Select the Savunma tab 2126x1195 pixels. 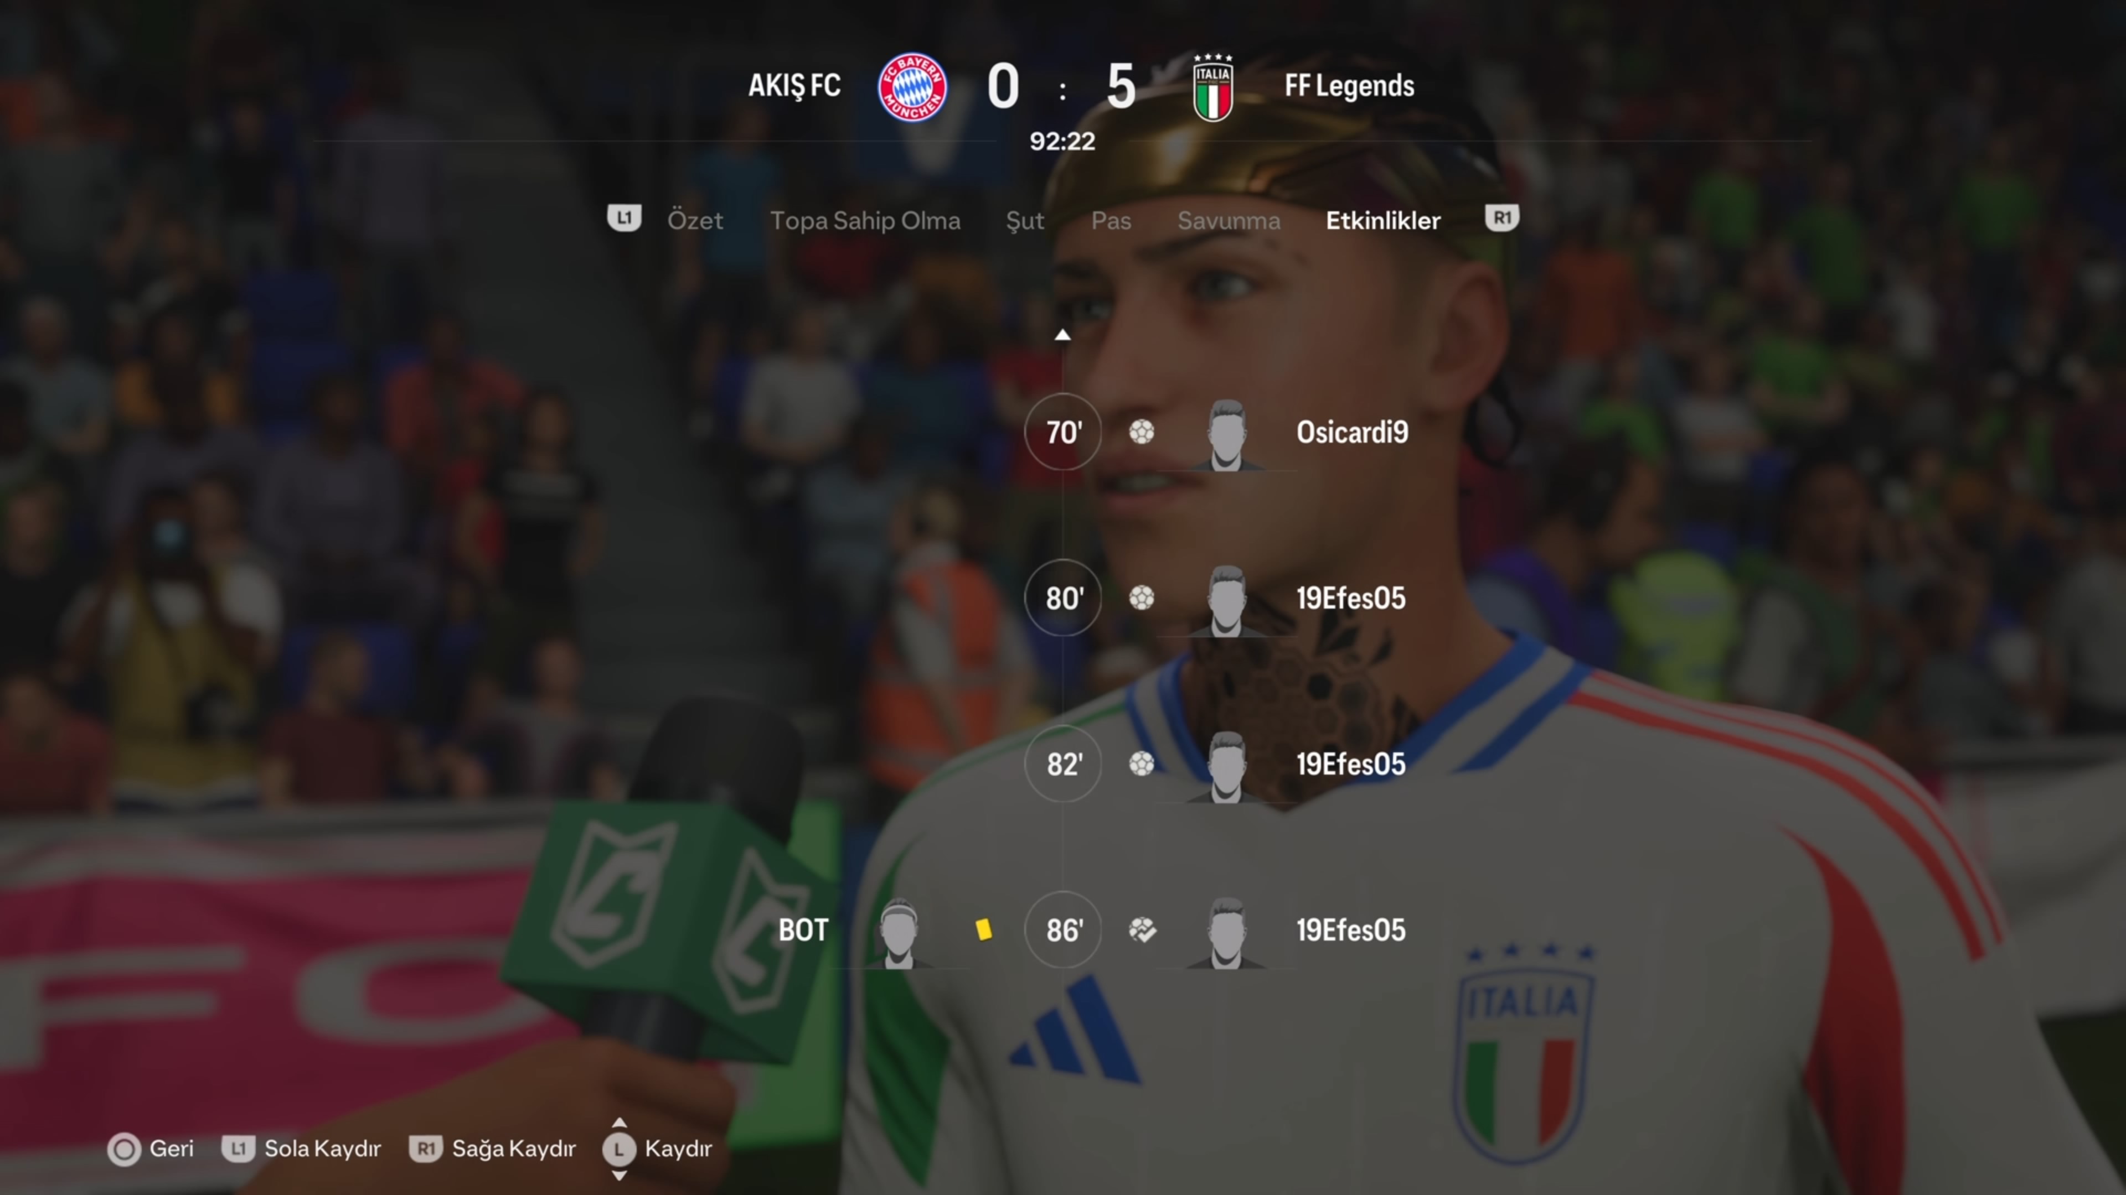[1229, 221]
